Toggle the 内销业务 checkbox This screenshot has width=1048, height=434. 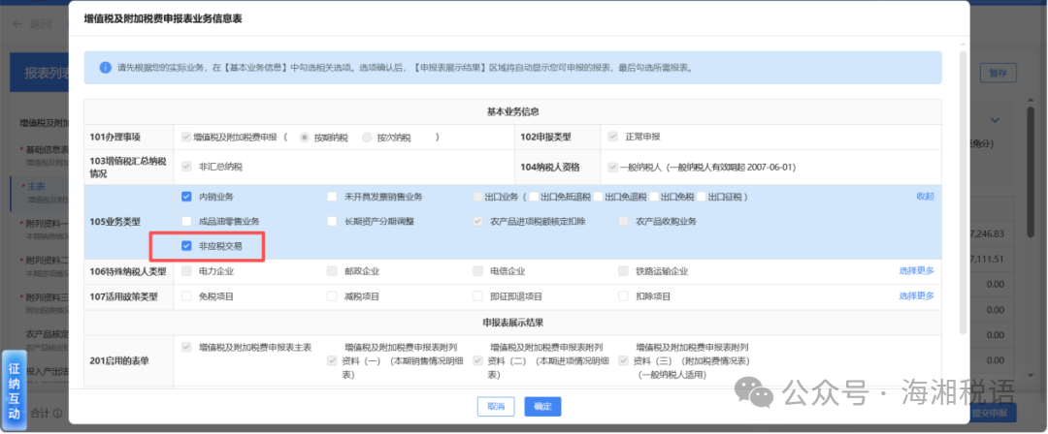[x=186, y=197]
